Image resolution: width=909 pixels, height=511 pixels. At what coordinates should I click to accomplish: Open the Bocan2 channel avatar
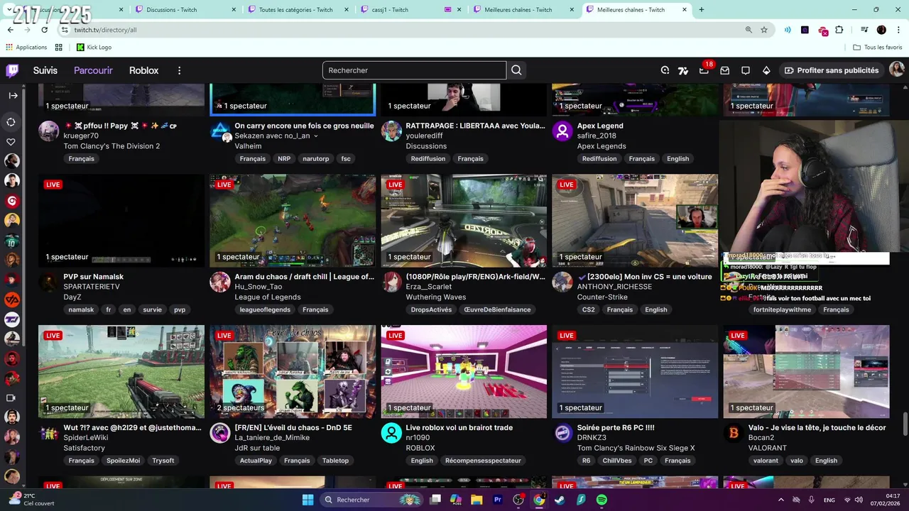[x=734, y=433]
